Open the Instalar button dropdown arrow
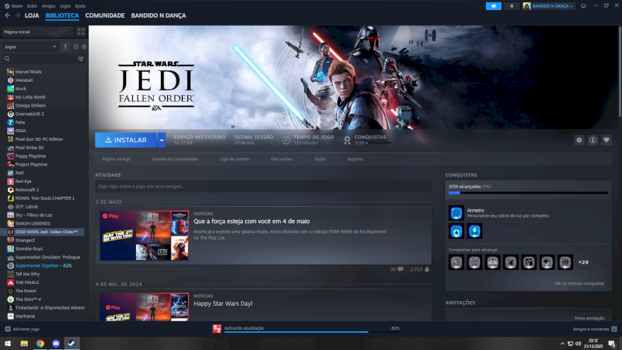Viewport: 622px width, 350px height. point(161,140)
